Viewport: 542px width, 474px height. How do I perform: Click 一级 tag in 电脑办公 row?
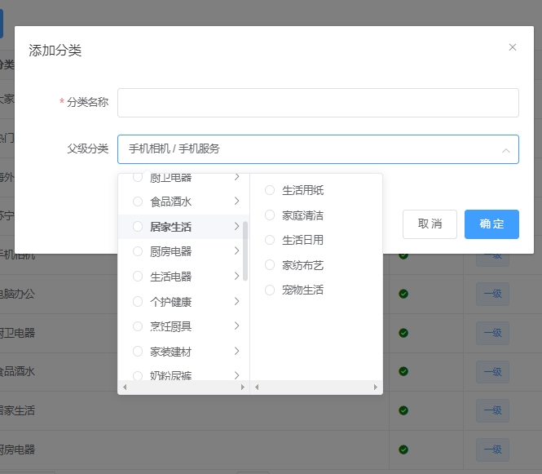click(x=492, y=294)
